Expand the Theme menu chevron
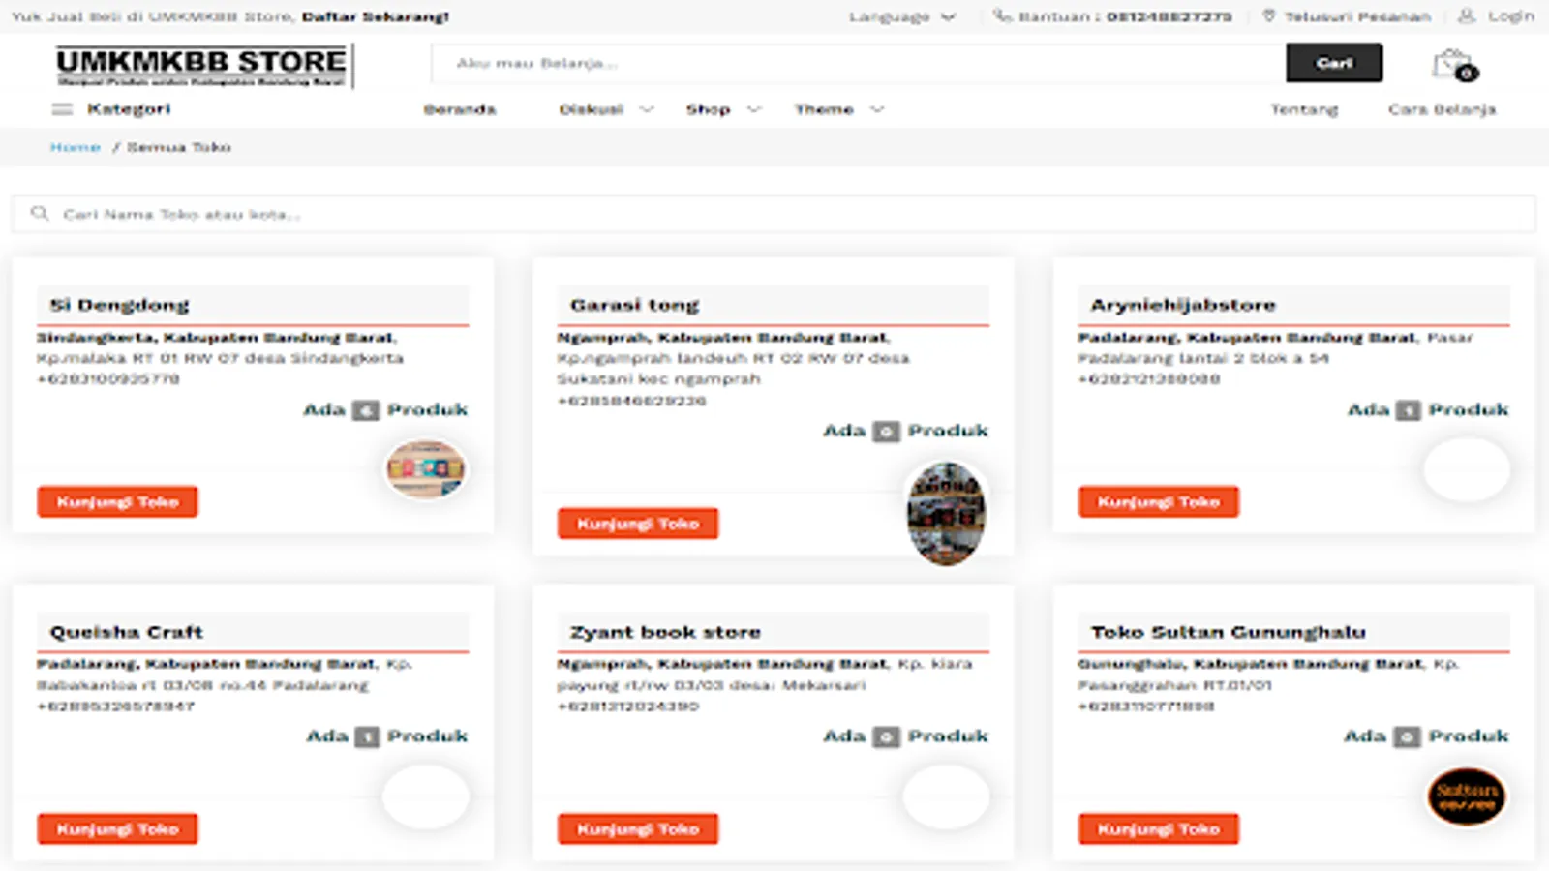 [x=877, y=109]
